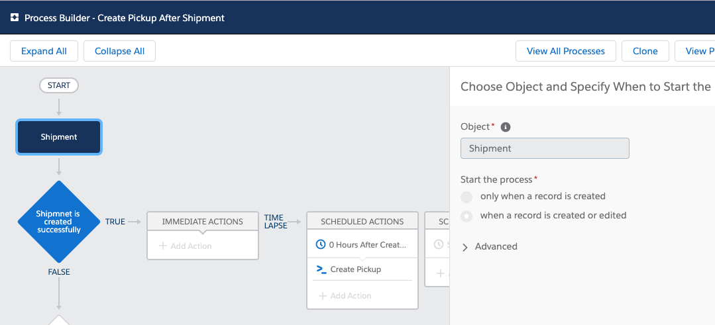Click the Expand All button
Screen dimensions: 715x325
(44, 51)
